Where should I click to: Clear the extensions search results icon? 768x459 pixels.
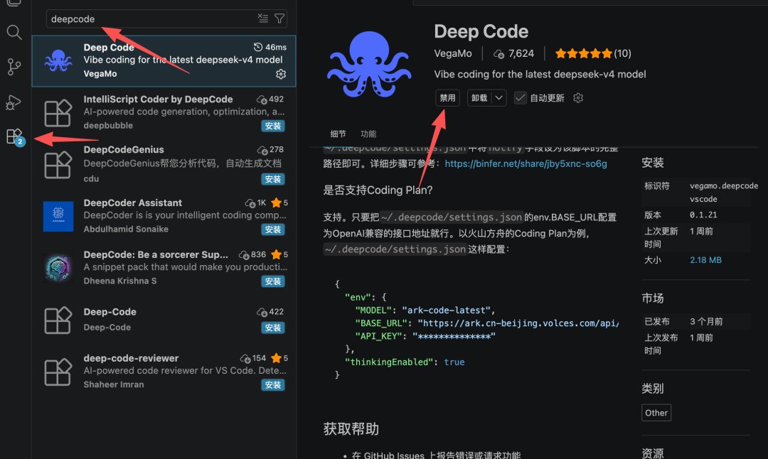[263, 18]
